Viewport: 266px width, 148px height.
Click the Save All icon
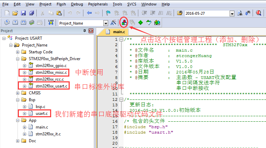click(32, 13)
